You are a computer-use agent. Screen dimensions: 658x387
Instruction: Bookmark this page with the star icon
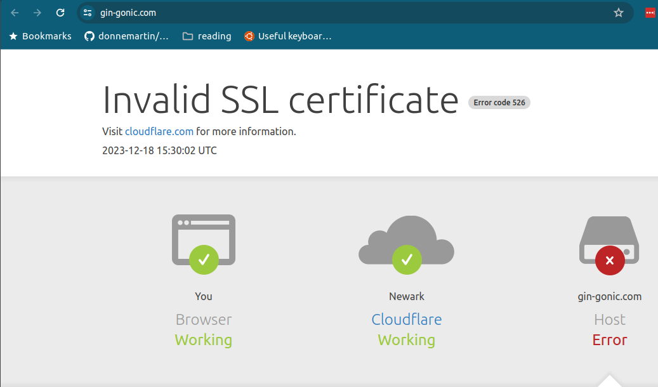click(619, 13)
